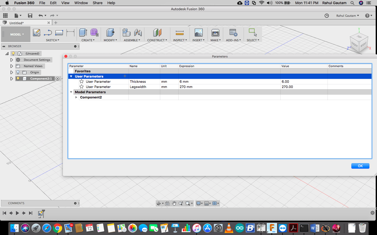Screen dimensions: 377x235
Task: Open the MODIFY toolbar menu
Action: pyautogui.click(x=110, y=40)
